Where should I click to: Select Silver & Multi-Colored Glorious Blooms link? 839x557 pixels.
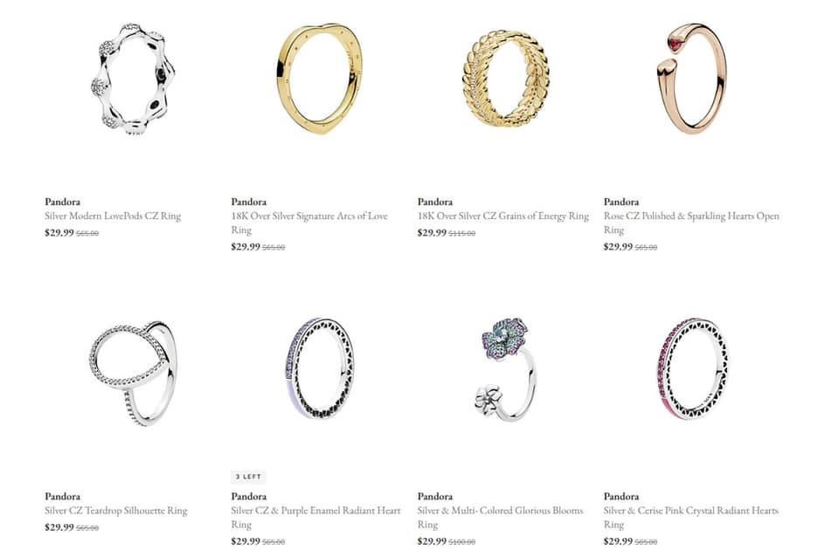500,518
